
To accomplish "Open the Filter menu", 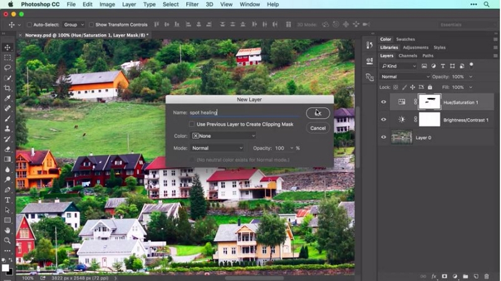I will (x=192, y=4).
